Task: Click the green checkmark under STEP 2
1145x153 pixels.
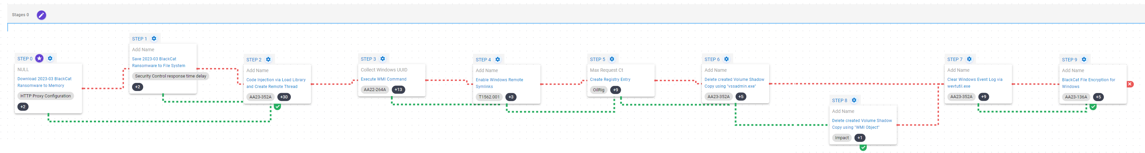Action: coord(277,107)
